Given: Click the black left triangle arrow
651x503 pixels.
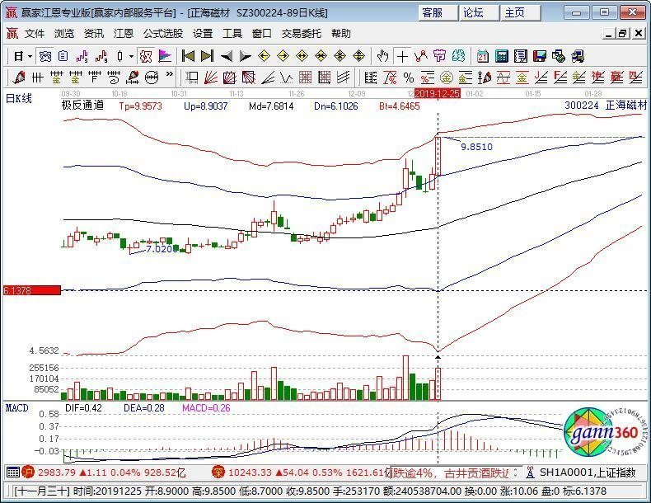Looking at the screenshot, I should tap(227, 56).
